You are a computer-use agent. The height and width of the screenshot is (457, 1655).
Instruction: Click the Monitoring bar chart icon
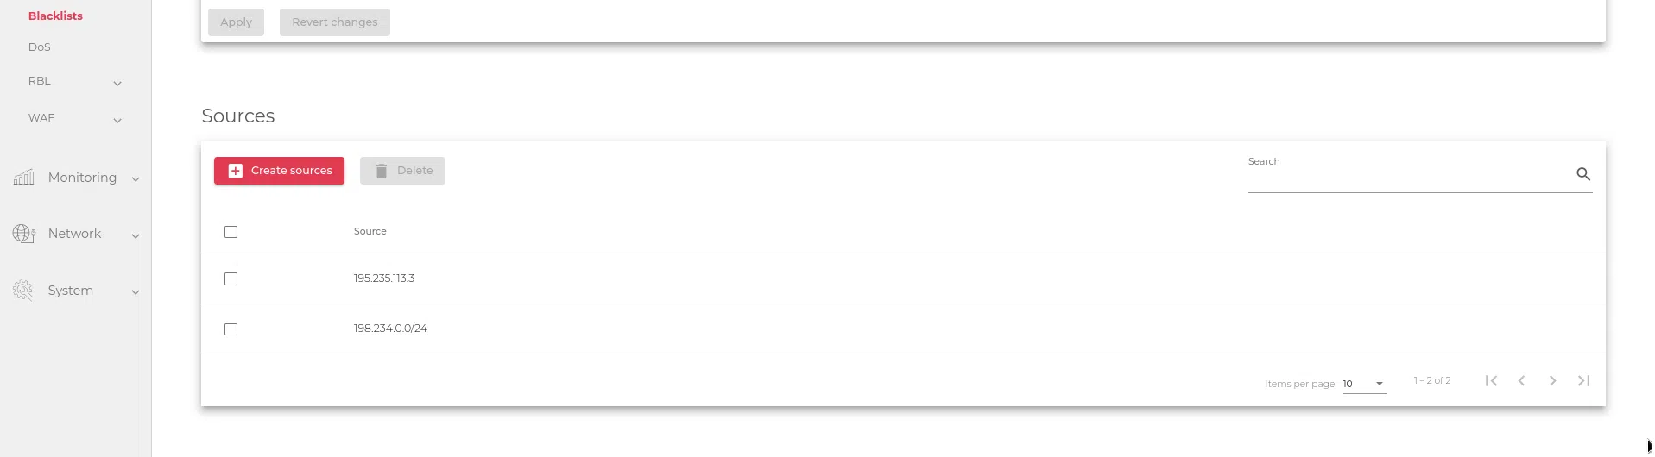click(x=23, y=178)
